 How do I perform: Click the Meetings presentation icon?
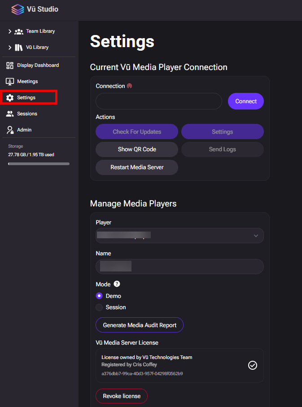point(10,82)
